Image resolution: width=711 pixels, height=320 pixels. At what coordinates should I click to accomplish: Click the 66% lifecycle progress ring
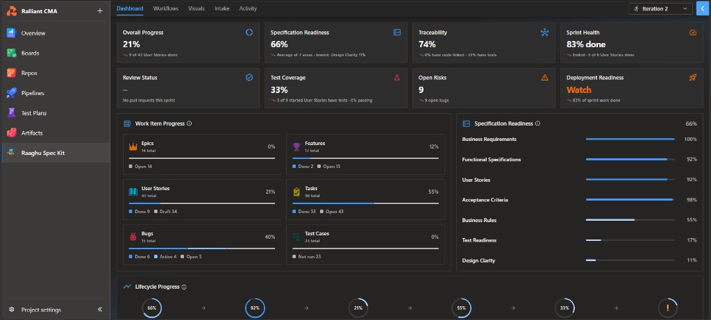tap(151, 308)
